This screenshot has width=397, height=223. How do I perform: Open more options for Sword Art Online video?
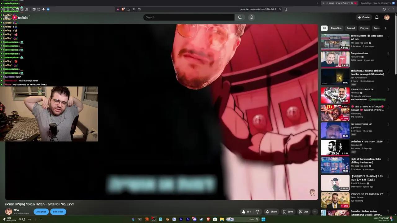click(388, 212)
